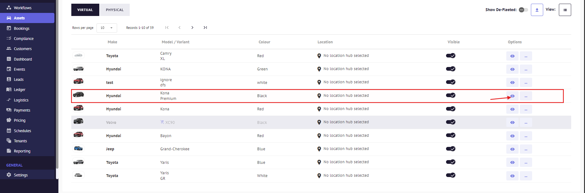Screen dimensions: 585x193
Task: Click the Reporting sidebar icon
Action: (9, 151)
